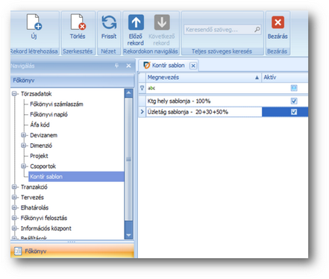Click the Kontír sablon tab icon

coord(147,65)
